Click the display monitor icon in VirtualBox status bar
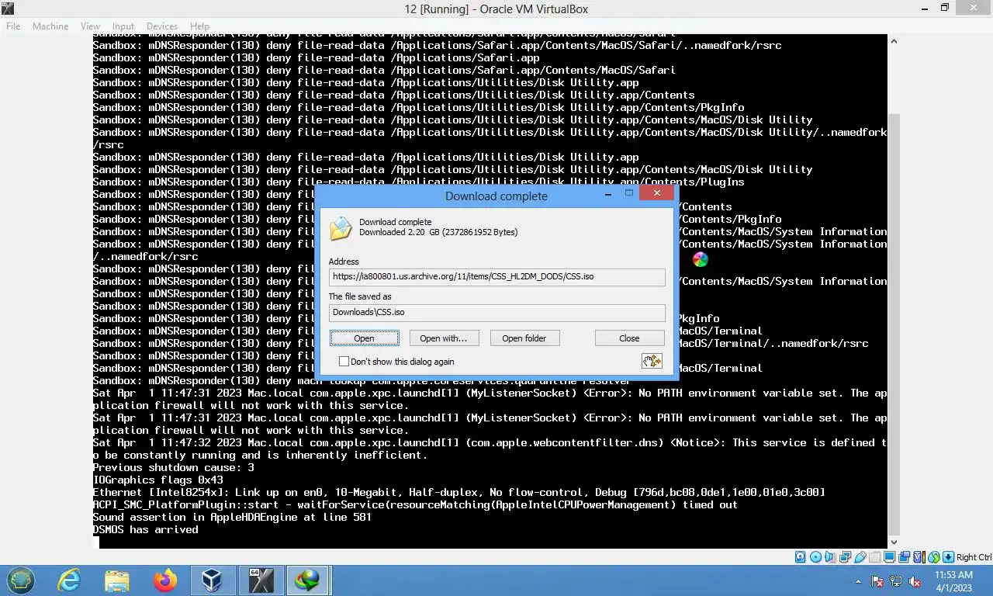This screenshot has width=993, height=596. pyautogui.click(x=889, y=557)
